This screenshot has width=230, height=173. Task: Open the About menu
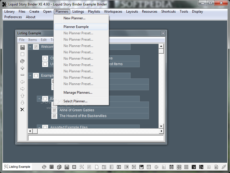coord(31,17)
